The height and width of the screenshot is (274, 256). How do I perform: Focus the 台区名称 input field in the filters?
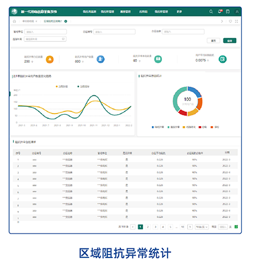coord(183,31)
